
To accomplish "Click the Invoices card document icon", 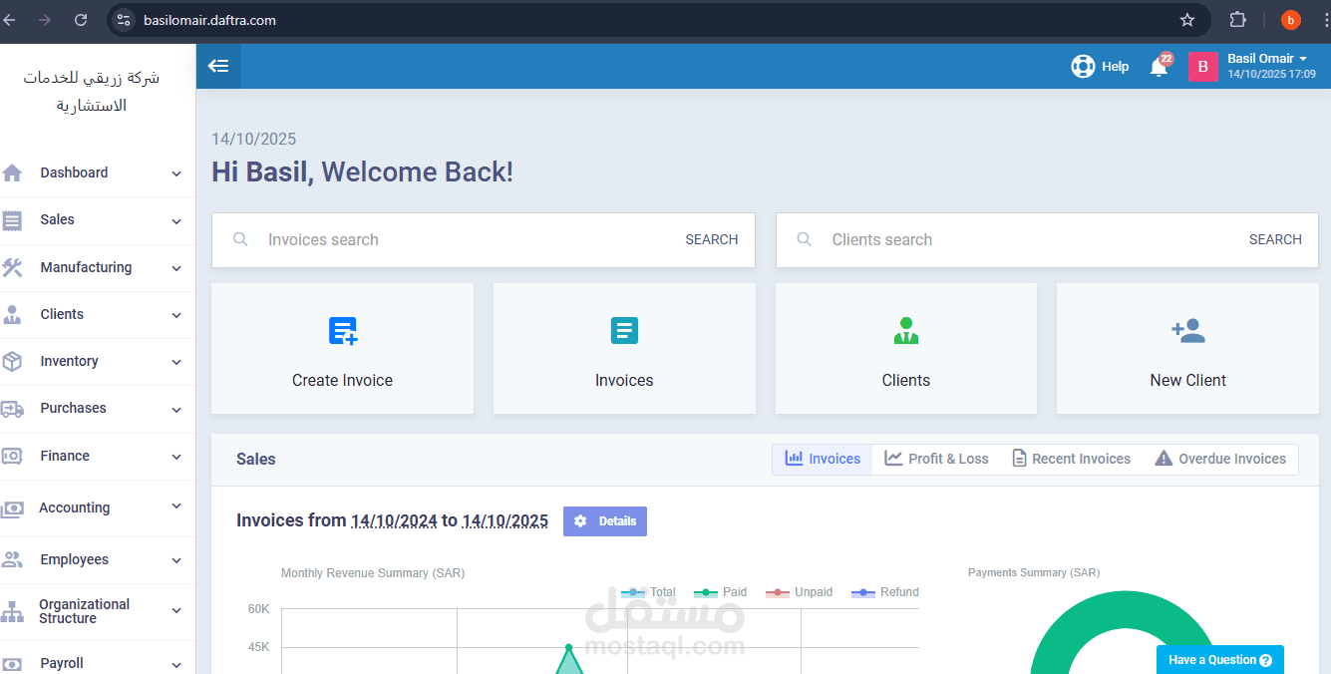I will [x=624, y=331].
